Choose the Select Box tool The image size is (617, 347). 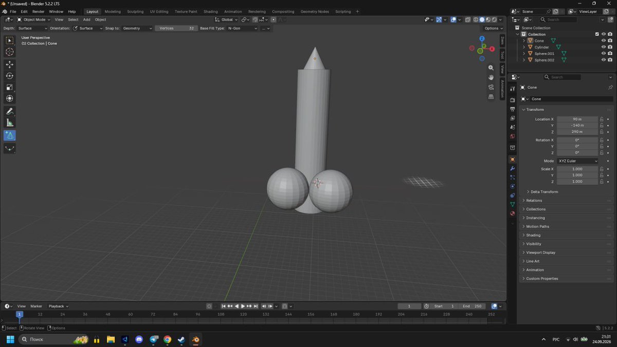[10, 40]
